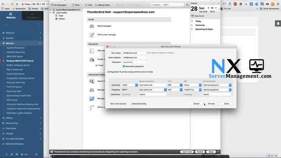Click Cancel in Mail Account Setup

(196, 104)
